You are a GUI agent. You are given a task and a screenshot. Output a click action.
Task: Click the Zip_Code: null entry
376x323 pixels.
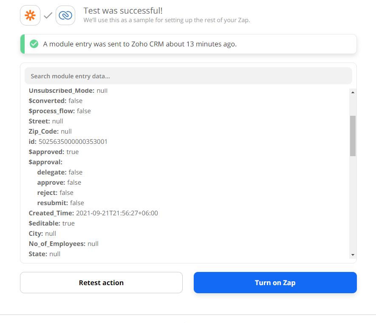point(50,131)
